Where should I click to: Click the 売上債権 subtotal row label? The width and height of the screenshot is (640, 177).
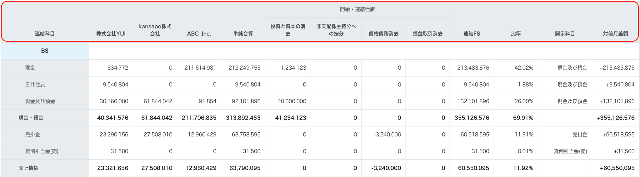coord(28,168)
